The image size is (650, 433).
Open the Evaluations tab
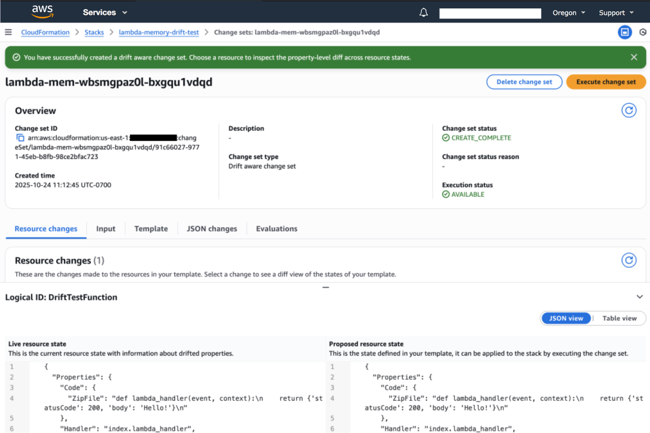pyautogui.click(x=276, y=229)
